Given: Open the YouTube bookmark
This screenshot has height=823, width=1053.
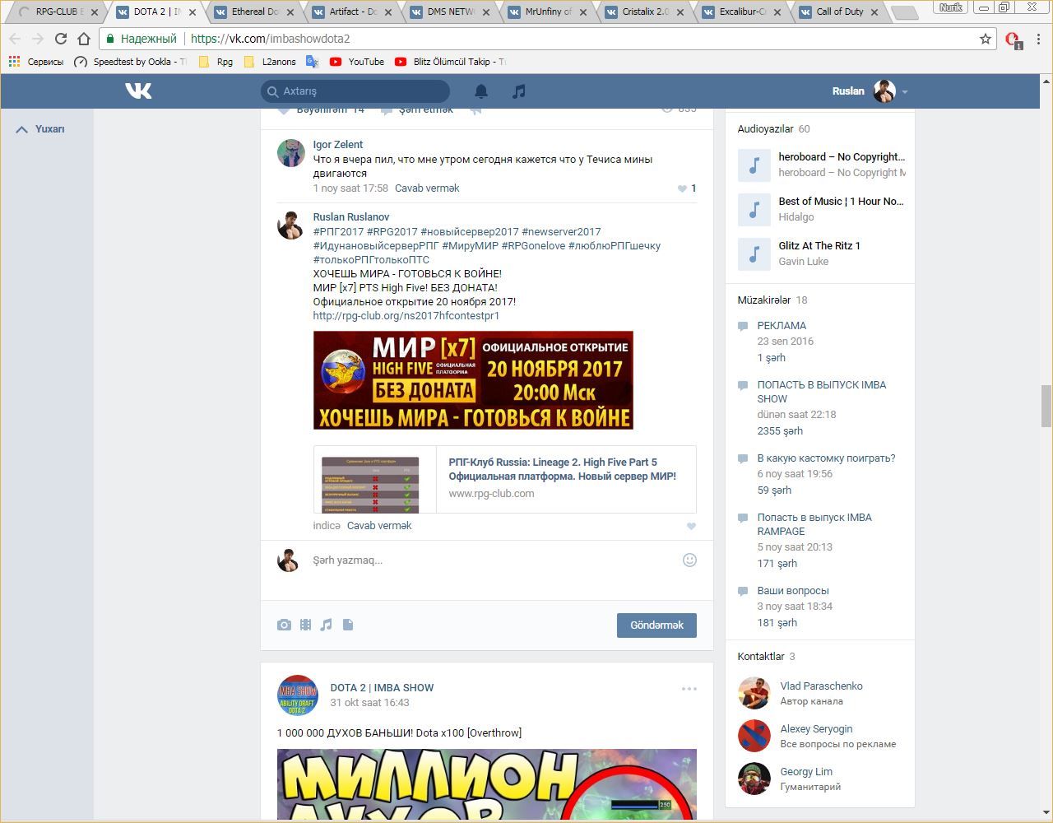Looking at the screenshot, I should (357, 62).
